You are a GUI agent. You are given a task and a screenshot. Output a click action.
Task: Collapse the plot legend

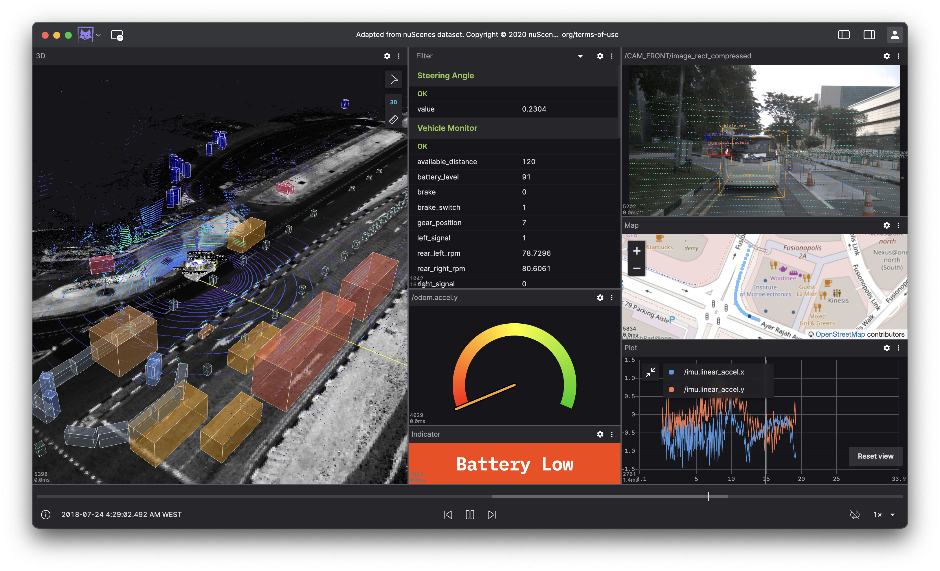pos(650,372)
